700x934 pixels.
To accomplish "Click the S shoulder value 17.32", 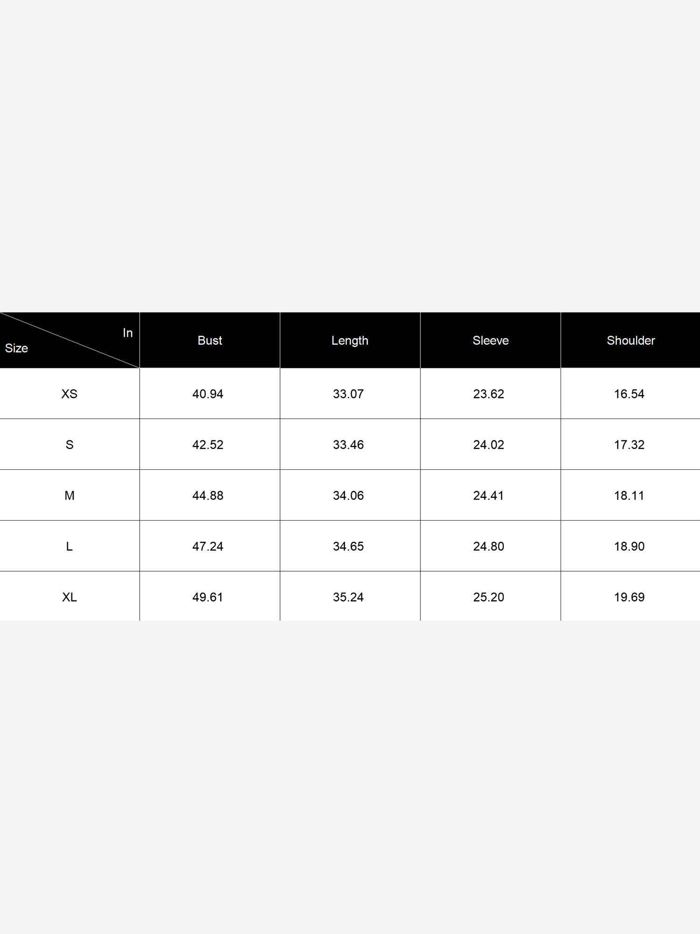I will 629,445.
